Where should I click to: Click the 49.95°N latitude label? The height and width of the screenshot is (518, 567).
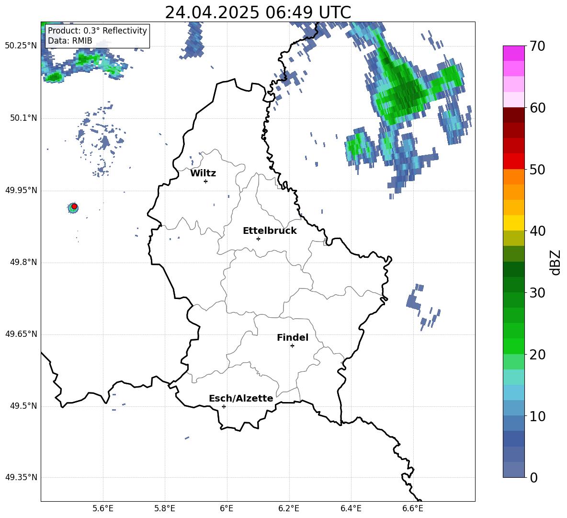[21, 190]
